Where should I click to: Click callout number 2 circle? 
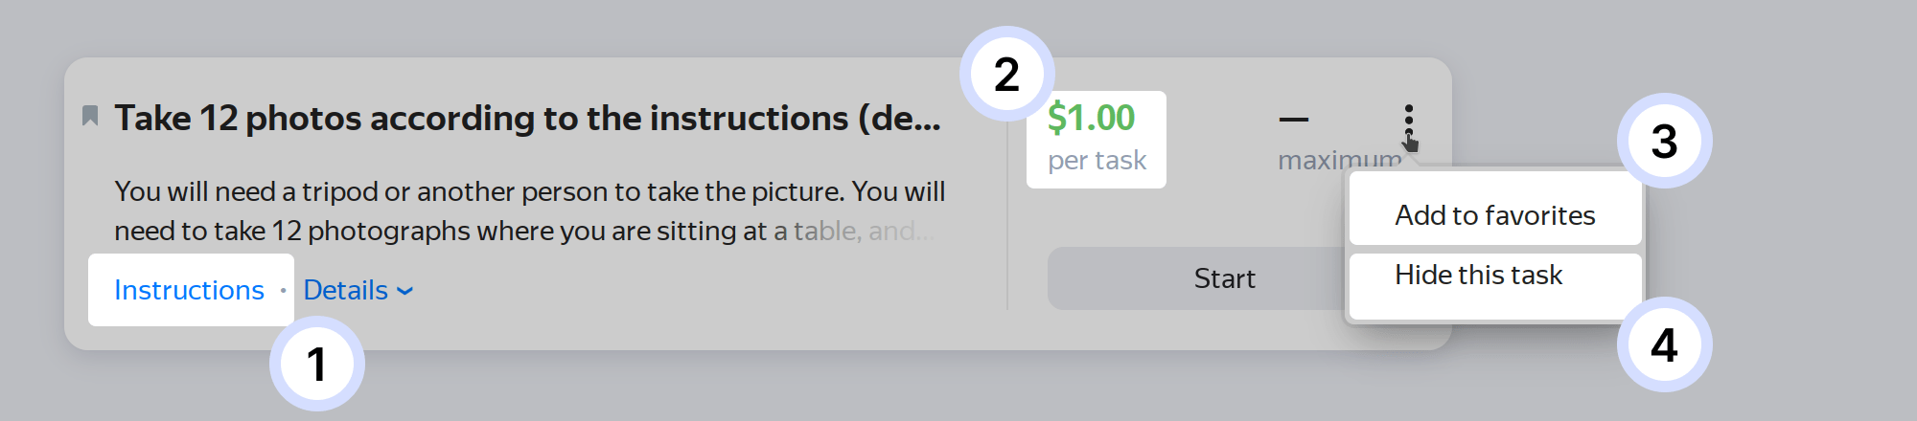tap(1007, 74)
